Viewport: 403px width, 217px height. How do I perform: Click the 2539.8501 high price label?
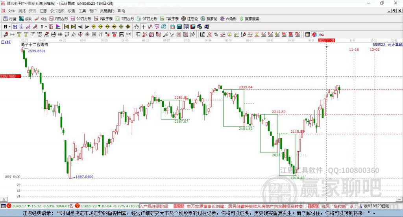(37, 51)
